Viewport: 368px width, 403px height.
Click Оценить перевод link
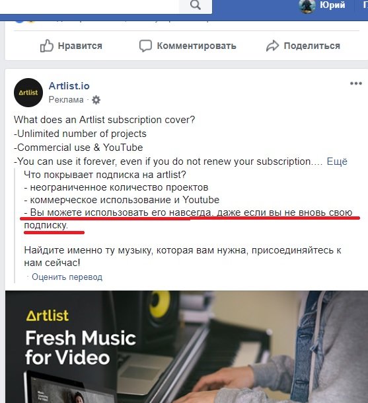(x=67, y=277)
